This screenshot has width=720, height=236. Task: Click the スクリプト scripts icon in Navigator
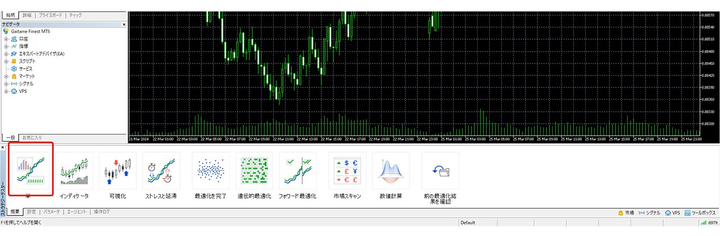14,61
